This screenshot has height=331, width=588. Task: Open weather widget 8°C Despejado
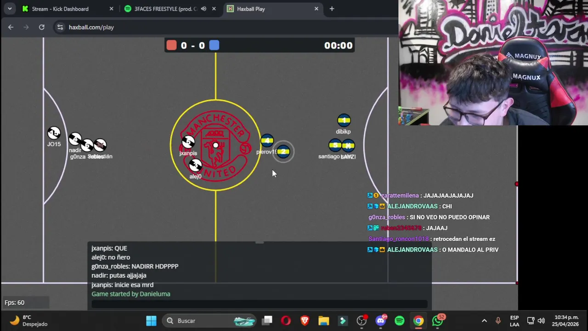[28, 320]
